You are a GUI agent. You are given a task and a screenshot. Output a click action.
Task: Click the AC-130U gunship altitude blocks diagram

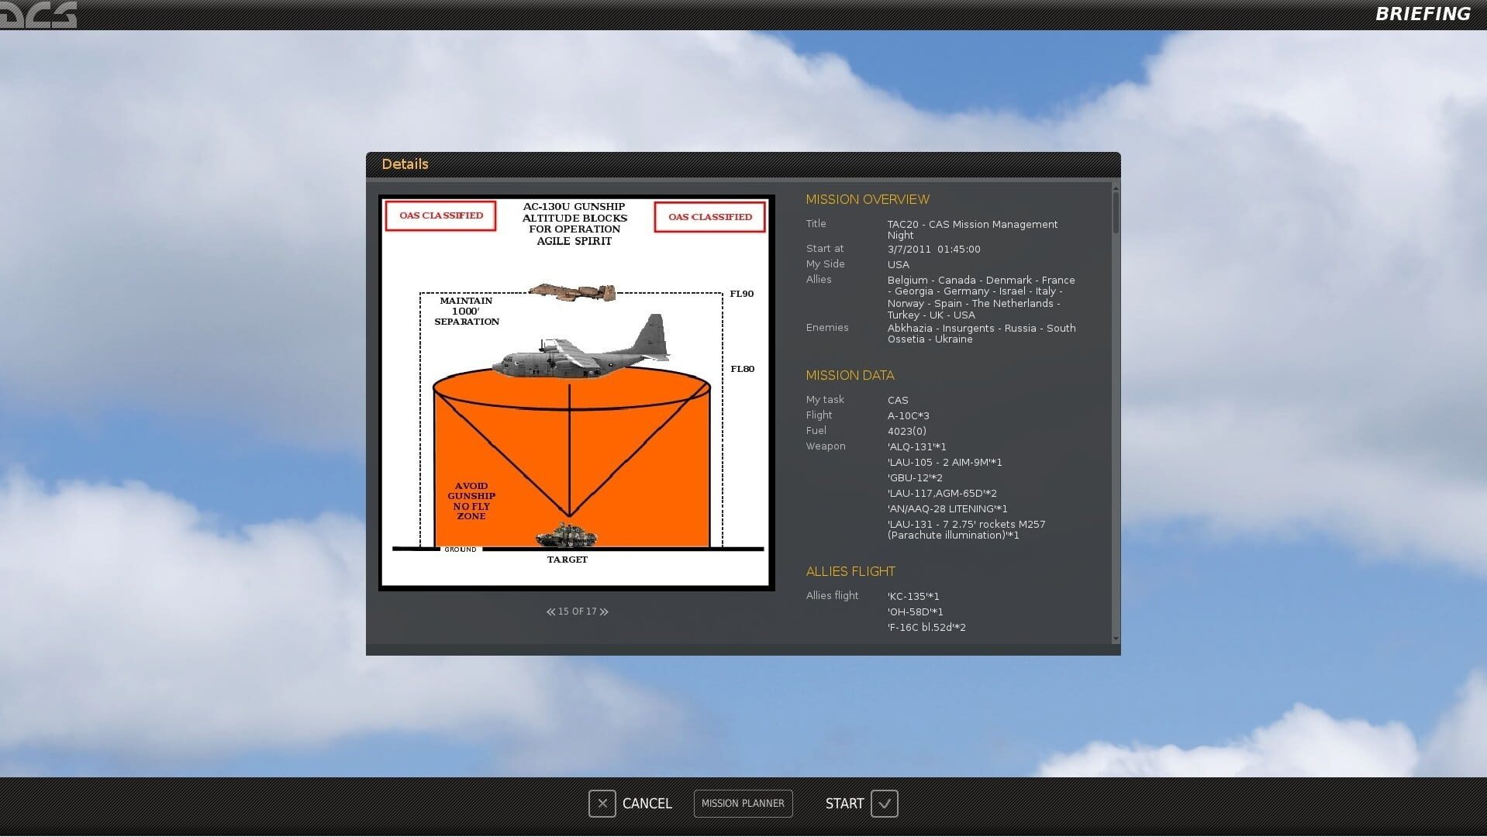[575, 391]
